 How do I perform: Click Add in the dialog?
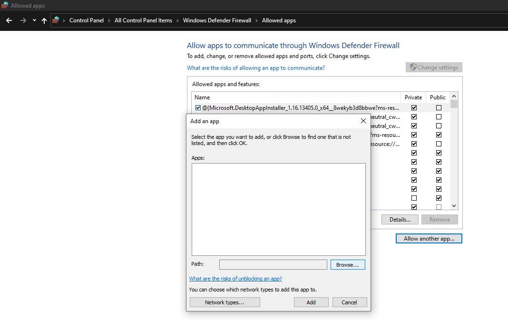click(x=311, y=302)
